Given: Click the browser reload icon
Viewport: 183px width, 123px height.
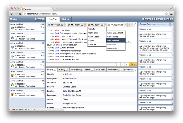Looking at the screenshot, I should pyautogui.click(x=20, y=14).
